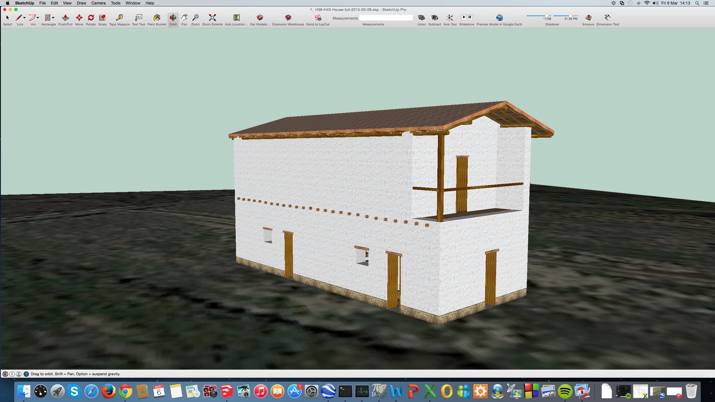
Task: Click the Axis Tool icon
Action: click(x=450, y=18)
